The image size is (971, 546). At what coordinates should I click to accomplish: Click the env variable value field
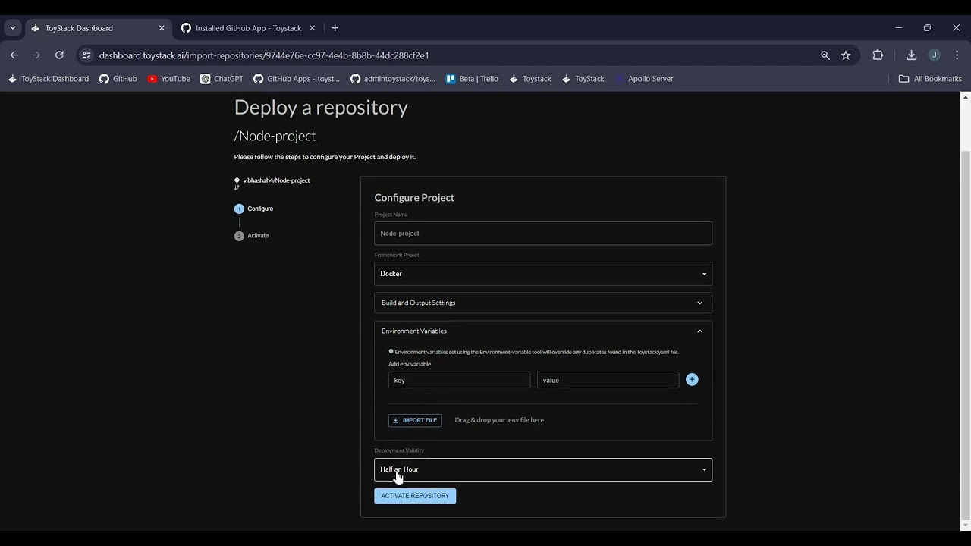click(x=608, y=380)
